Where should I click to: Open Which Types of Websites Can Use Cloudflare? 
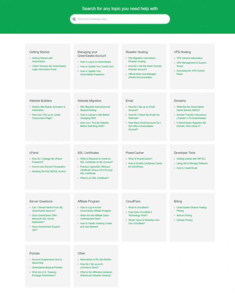point(144,222)
